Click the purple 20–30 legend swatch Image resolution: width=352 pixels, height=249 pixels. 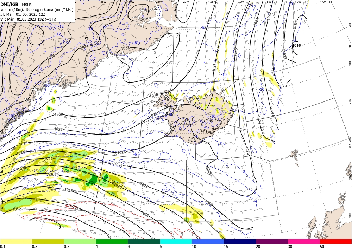[272, 242]
